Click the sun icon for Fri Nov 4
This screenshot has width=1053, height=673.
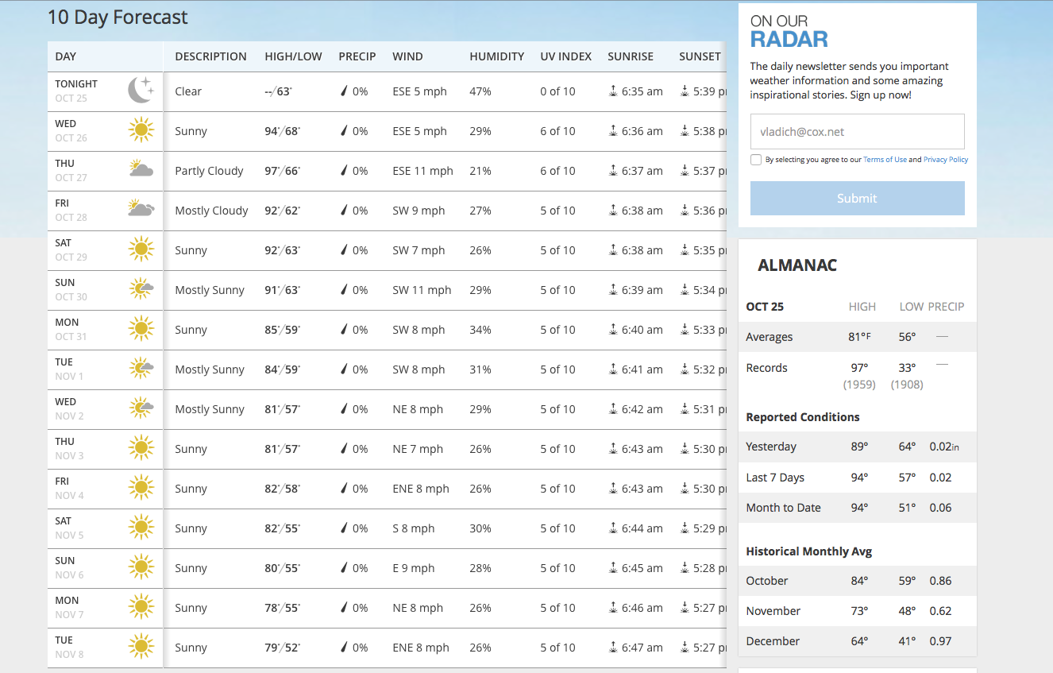(x=141, y=487)
